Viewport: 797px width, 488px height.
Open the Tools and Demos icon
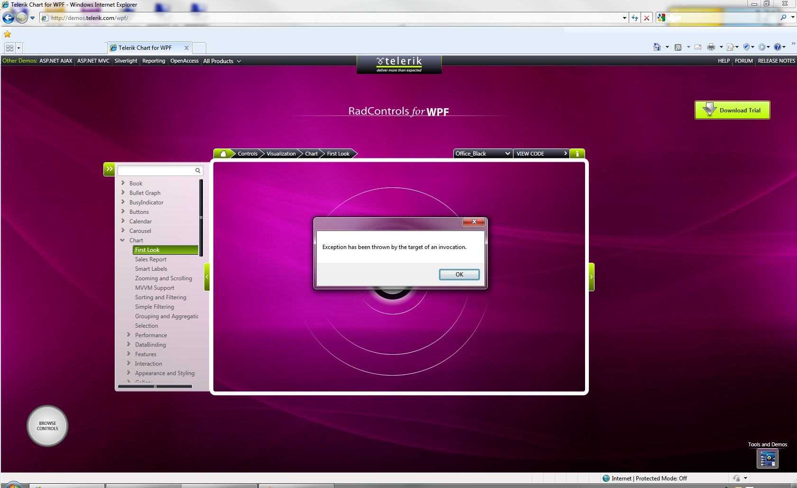pyautogui.click(x=768, y=458)
